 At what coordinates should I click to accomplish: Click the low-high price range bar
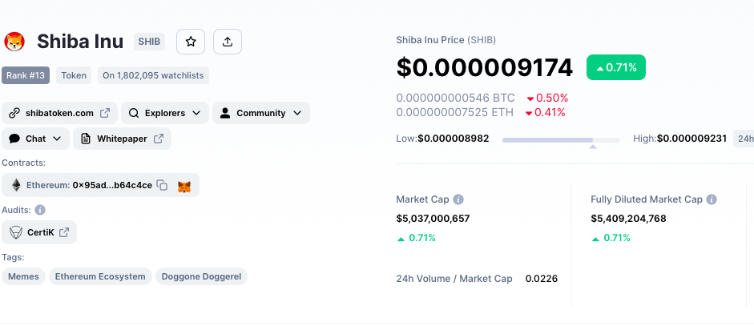561,140
